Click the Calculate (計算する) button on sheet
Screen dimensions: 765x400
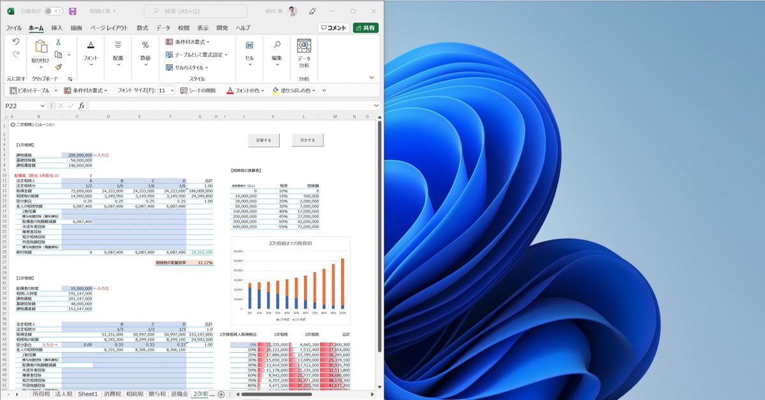pos(264,140)
